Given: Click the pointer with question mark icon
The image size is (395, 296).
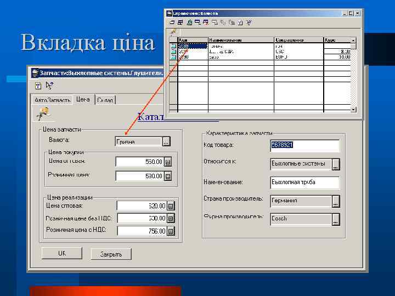Looking at the screenshot, I should coord(49,86).
